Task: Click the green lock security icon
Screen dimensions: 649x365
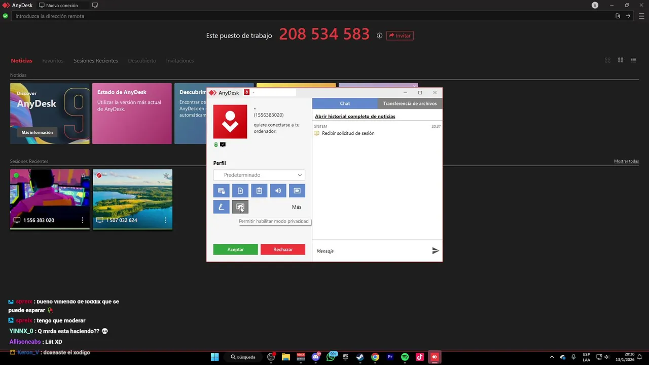Action: pos(216,144)
